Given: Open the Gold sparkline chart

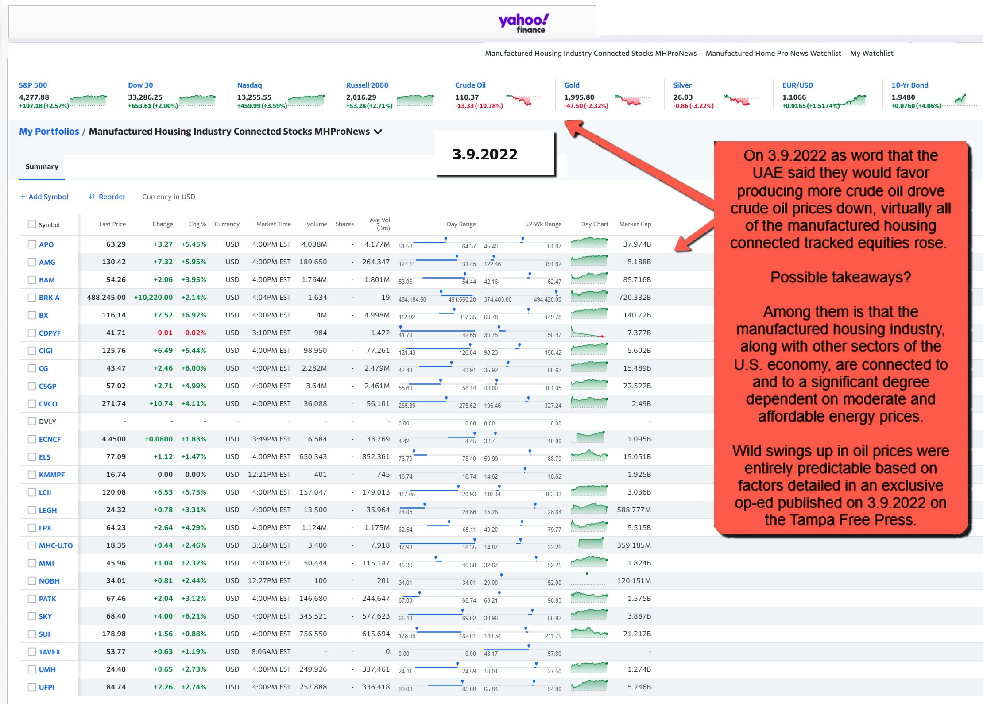Looking at the screenshot, I should click(632, 100).
